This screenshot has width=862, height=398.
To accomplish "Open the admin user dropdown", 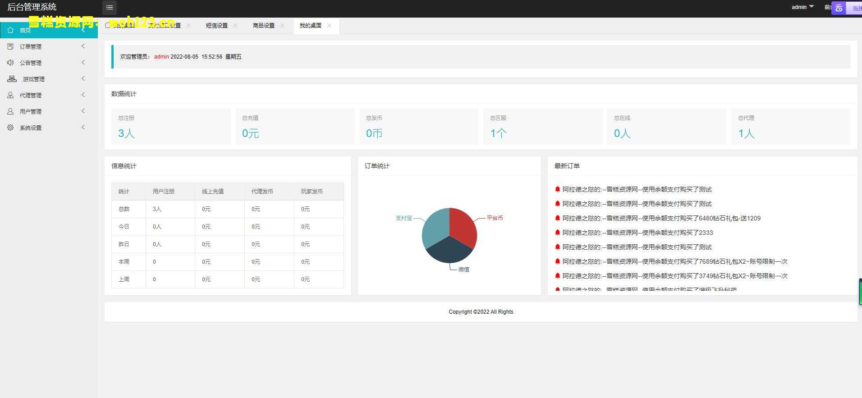I will [802, 7].
